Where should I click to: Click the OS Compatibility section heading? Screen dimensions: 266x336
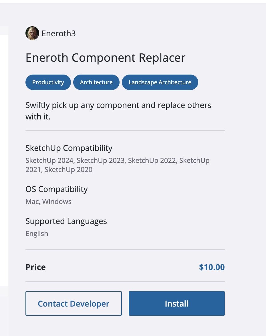56,189
